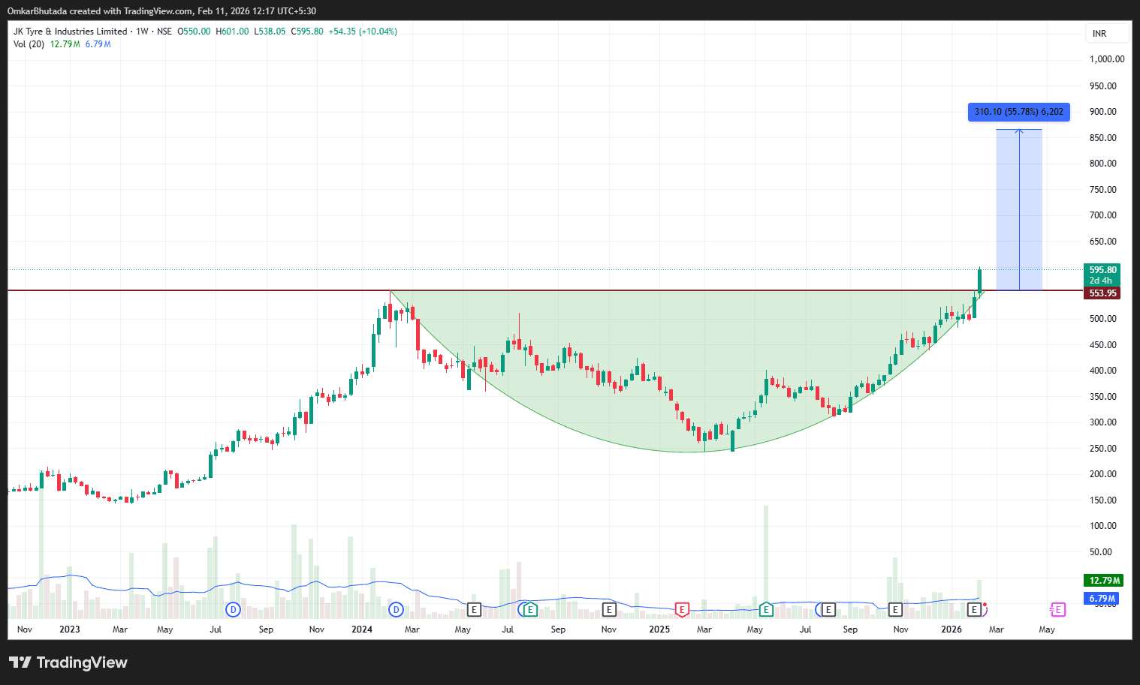Open the green earnings marker near July 2024
This screenshot has width=1140, height=685.
(530, 609)
